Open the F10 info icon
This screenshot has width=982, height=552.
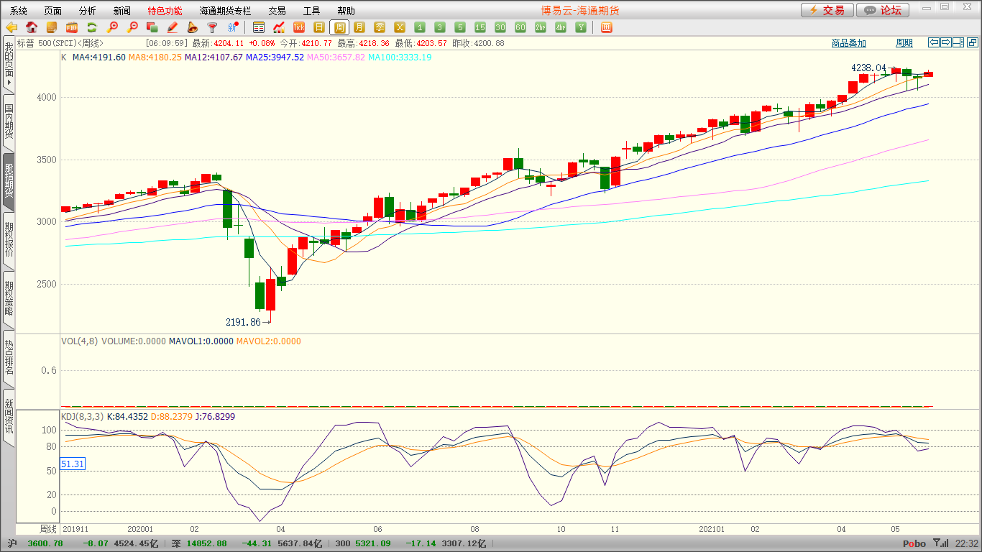[72, 27]
